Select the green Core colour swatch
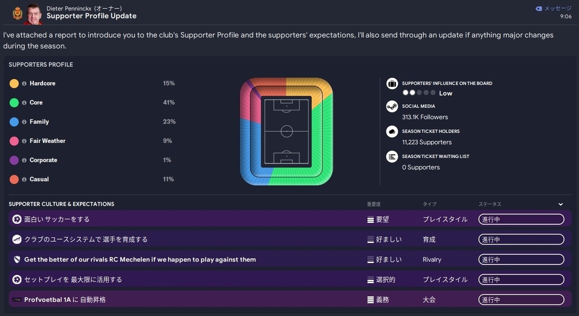This screenshot has width=579, height=316. 14,103
